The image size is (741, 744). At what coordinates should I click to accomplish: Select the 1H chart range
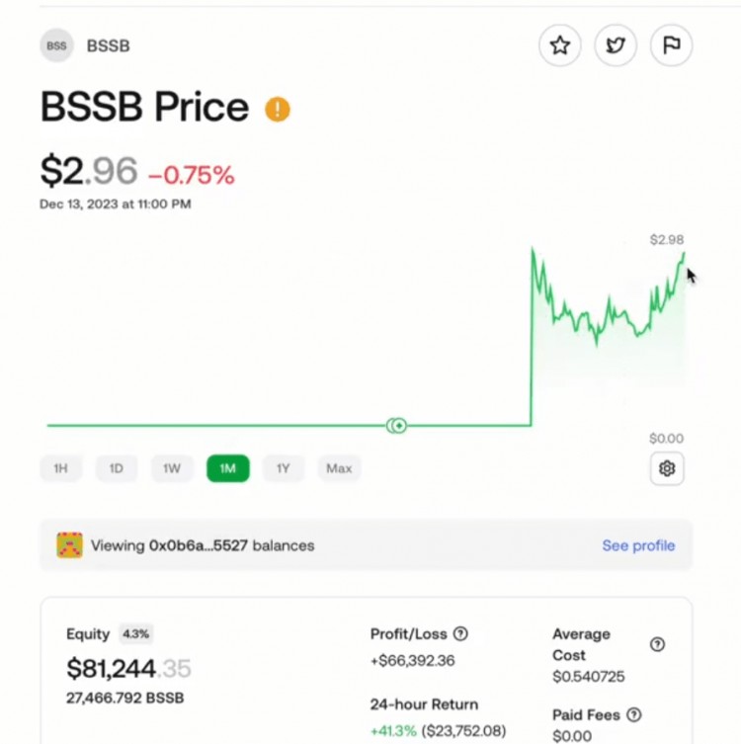[x=60, y=468]
